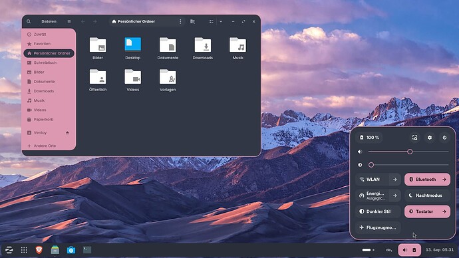Enable Flugzeugmodus
The image size is (459, 258).
[x=378, y=227]
